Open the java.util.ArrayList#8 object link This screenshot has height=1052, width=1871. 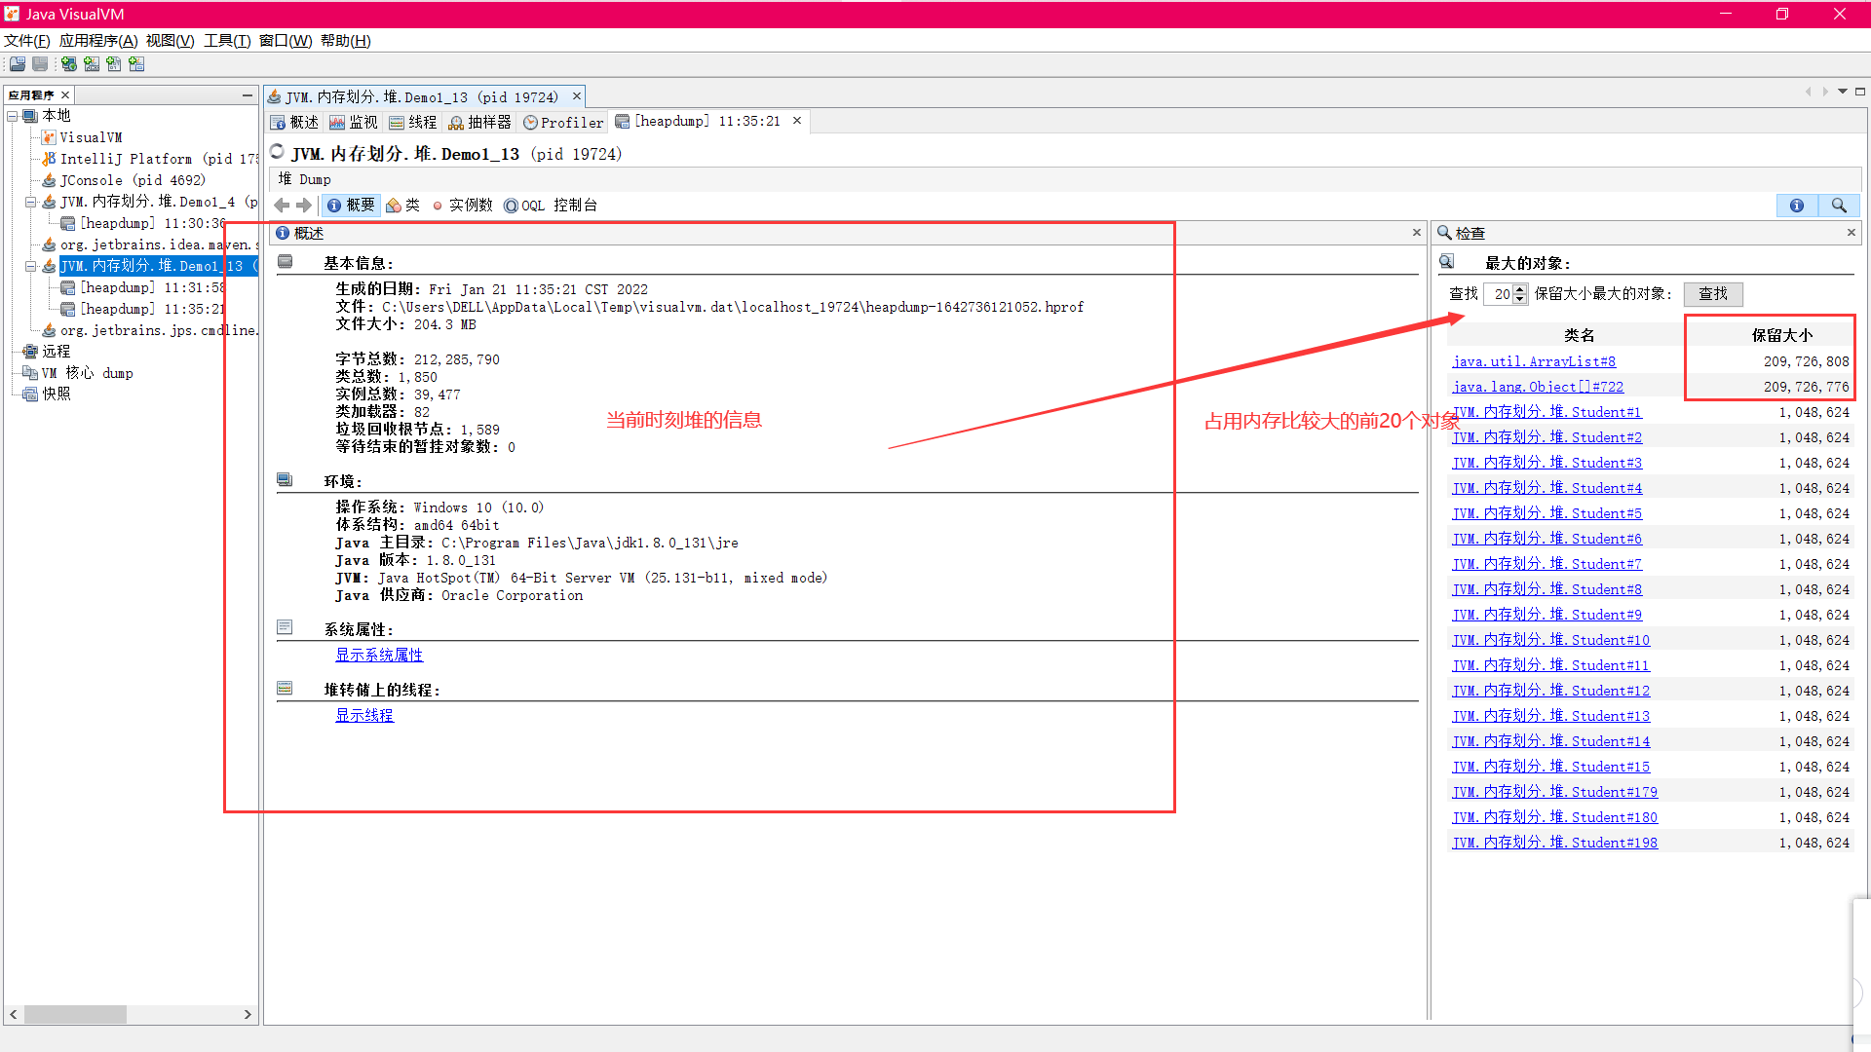click(x=1533, y=361)
